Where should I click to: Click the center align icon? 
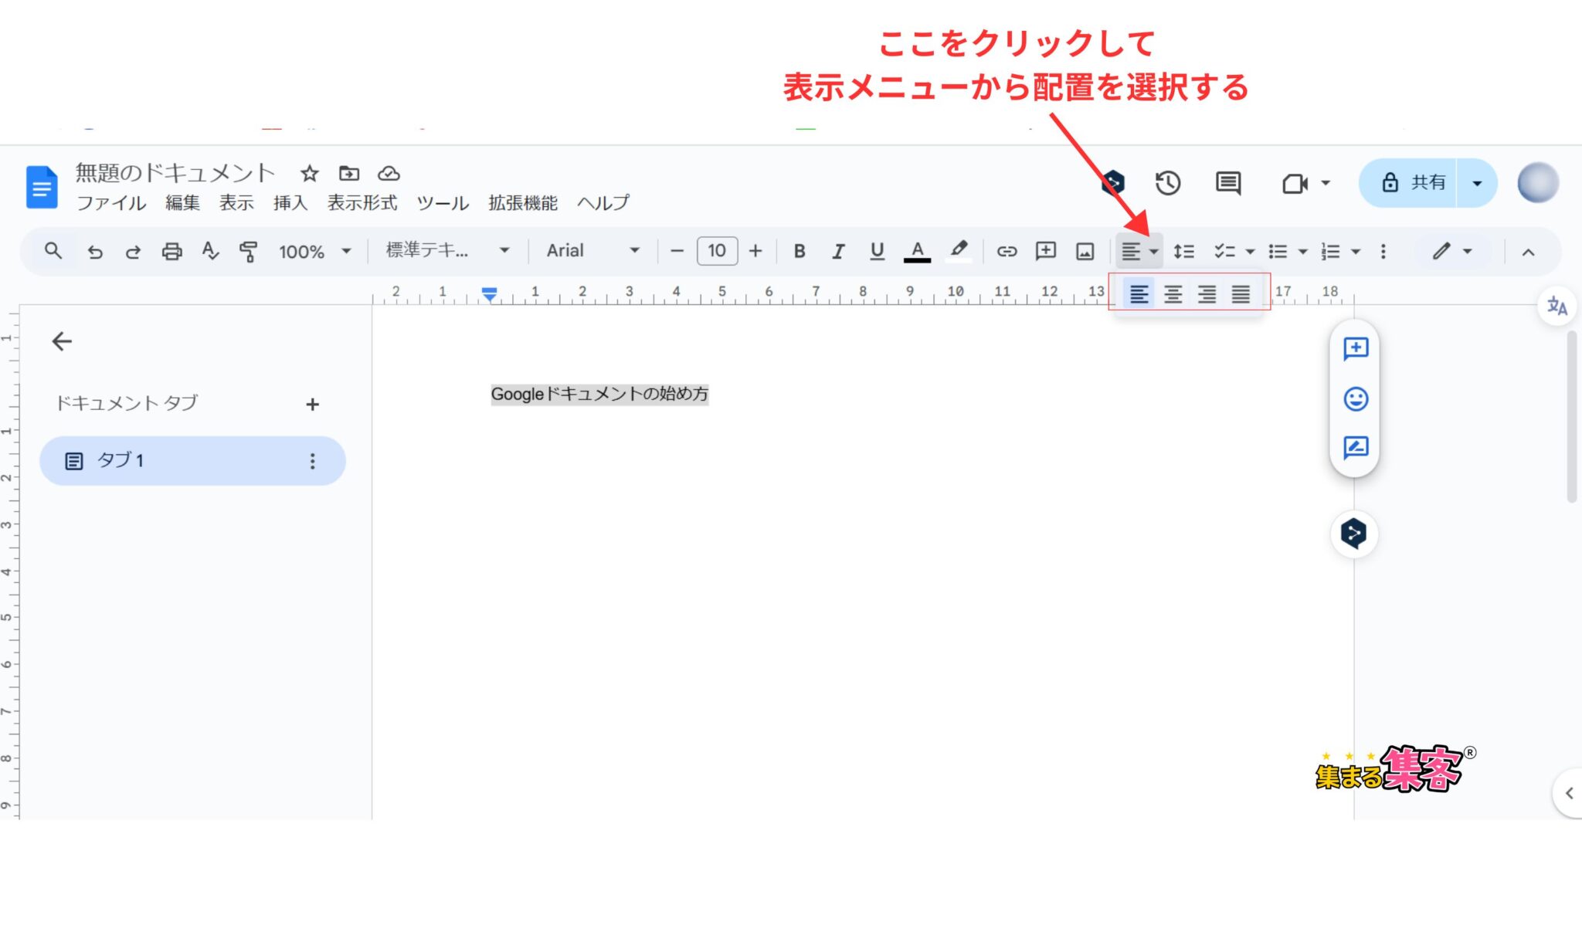(x=1173, y=294)
